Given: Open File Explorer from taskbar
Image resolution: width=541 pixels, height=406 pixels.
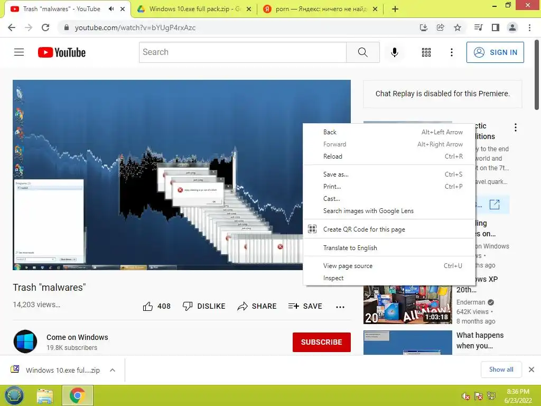Looking at the screenshot, I should tap(45, 396).
